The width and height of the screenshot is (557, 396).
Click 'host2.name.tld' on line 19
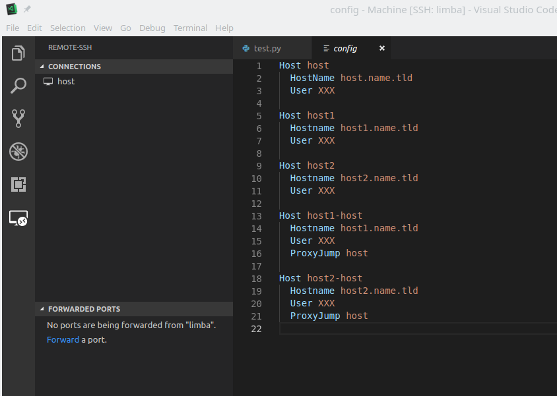(x=379, y=291)
